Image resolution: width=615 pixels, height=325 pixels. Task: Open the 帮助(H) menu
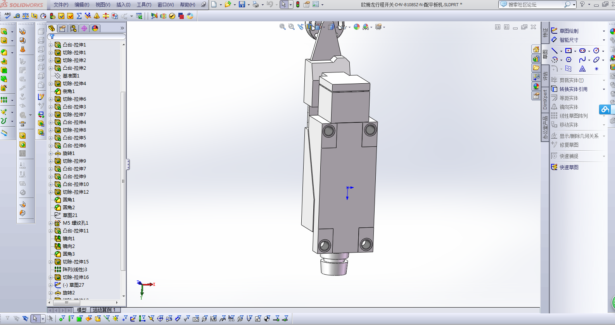click(187, 5)
